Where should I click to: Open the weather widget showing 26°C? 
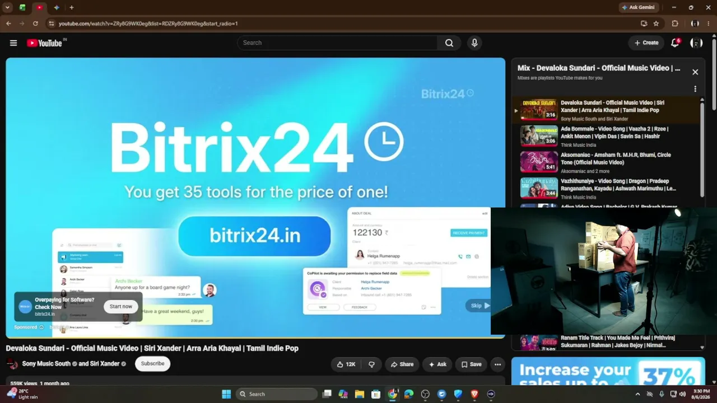(24, 394)
